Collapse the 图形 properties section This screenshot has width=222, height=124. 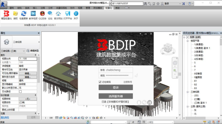coord(36,55)
